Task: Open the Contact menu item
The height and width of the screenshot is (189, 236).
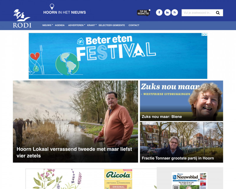Action: 134,25
